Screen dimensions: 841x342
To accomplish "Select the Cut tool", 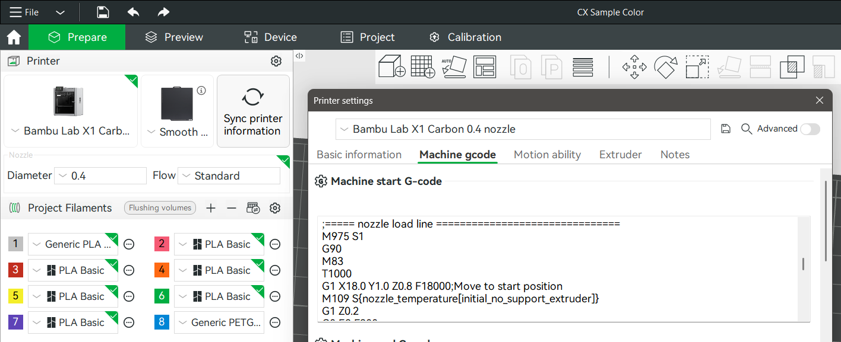I will pyautogui.click(x=760, y=67).
